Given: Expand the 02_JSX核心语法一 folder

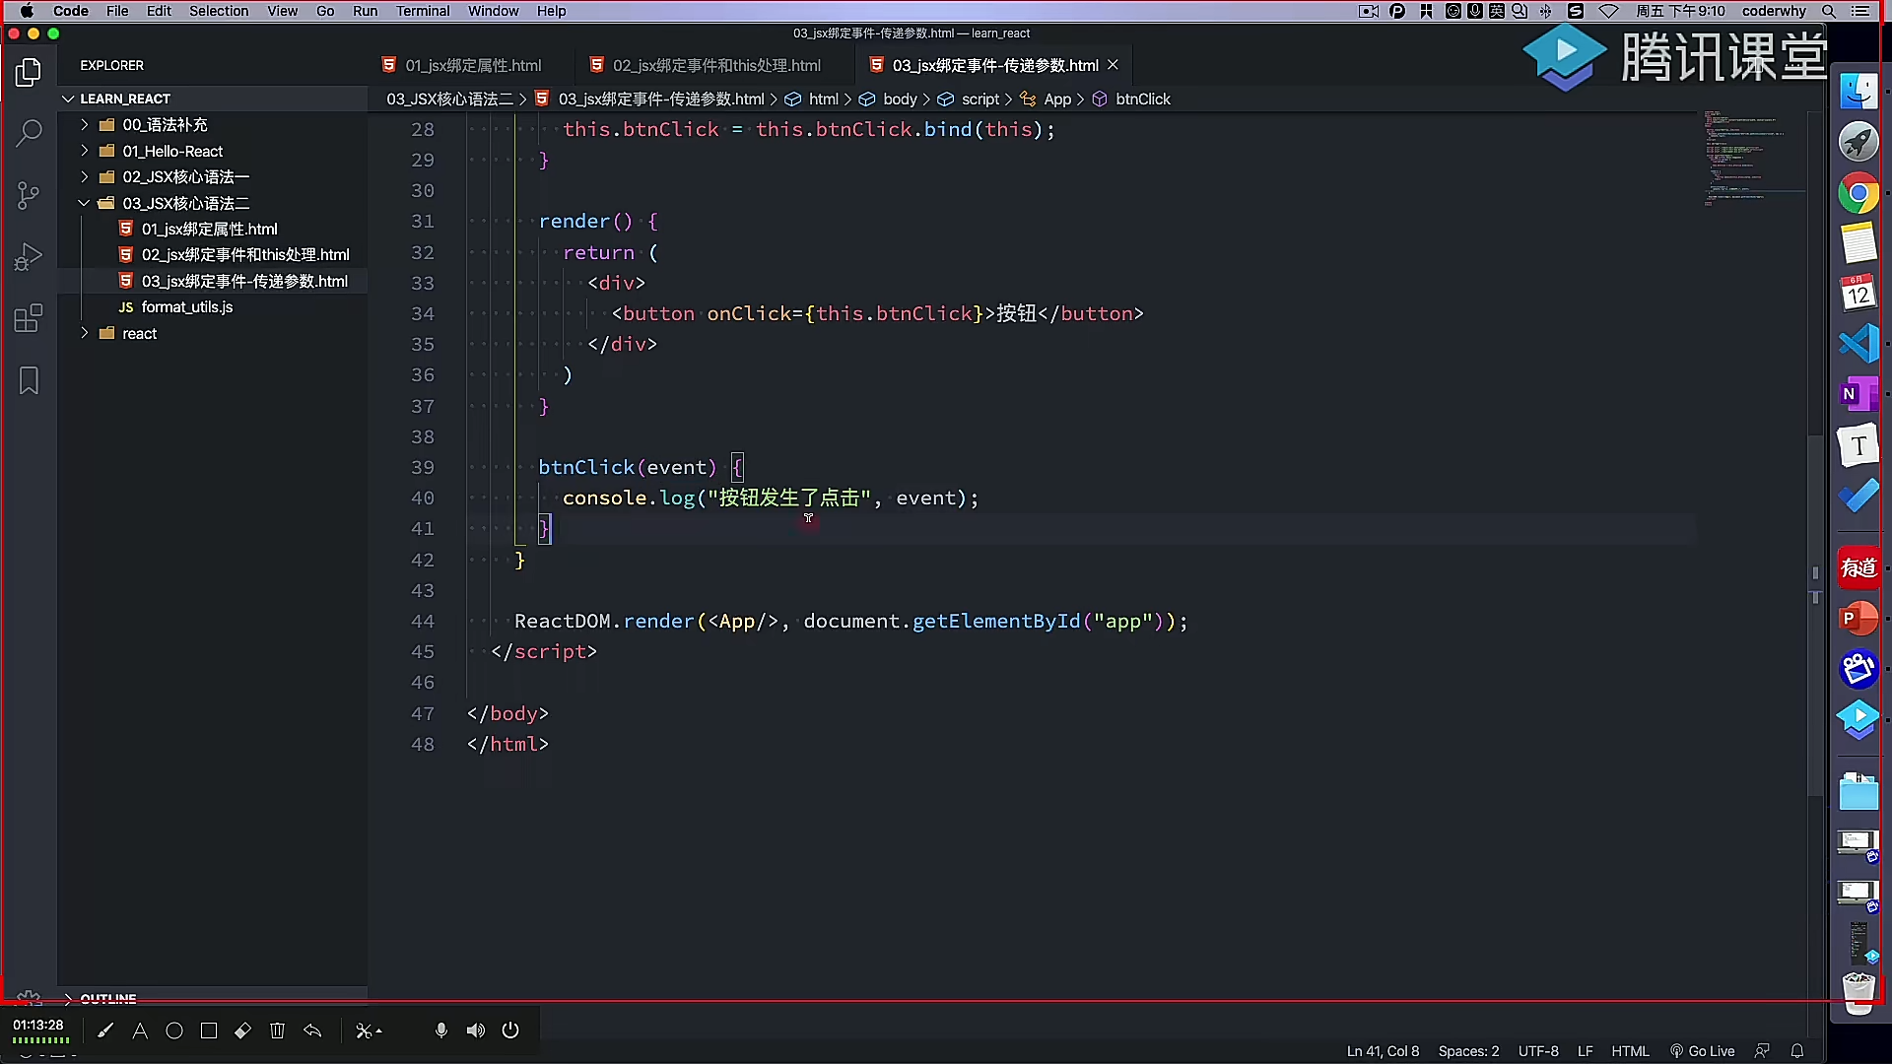Looking at the screenshot, I should tap(185, 177).
